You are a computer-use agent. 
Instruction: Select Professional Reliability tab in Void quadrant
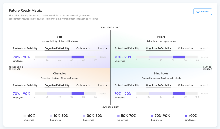tap(25, 48)
